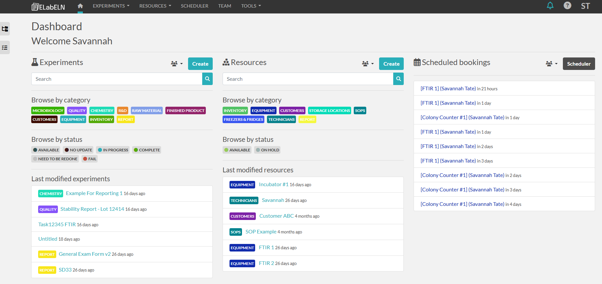Screen dimensions: 602x284
Task: Open the Stability Report - Lot 12414 link
Action: pyautogui.click(x=92, y=209)
